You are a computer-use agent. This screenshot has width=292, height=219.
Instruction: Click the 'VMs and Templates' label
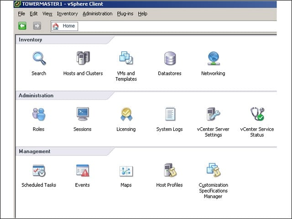126,76
